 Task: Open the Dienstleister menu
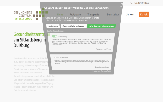pos(113,14)
